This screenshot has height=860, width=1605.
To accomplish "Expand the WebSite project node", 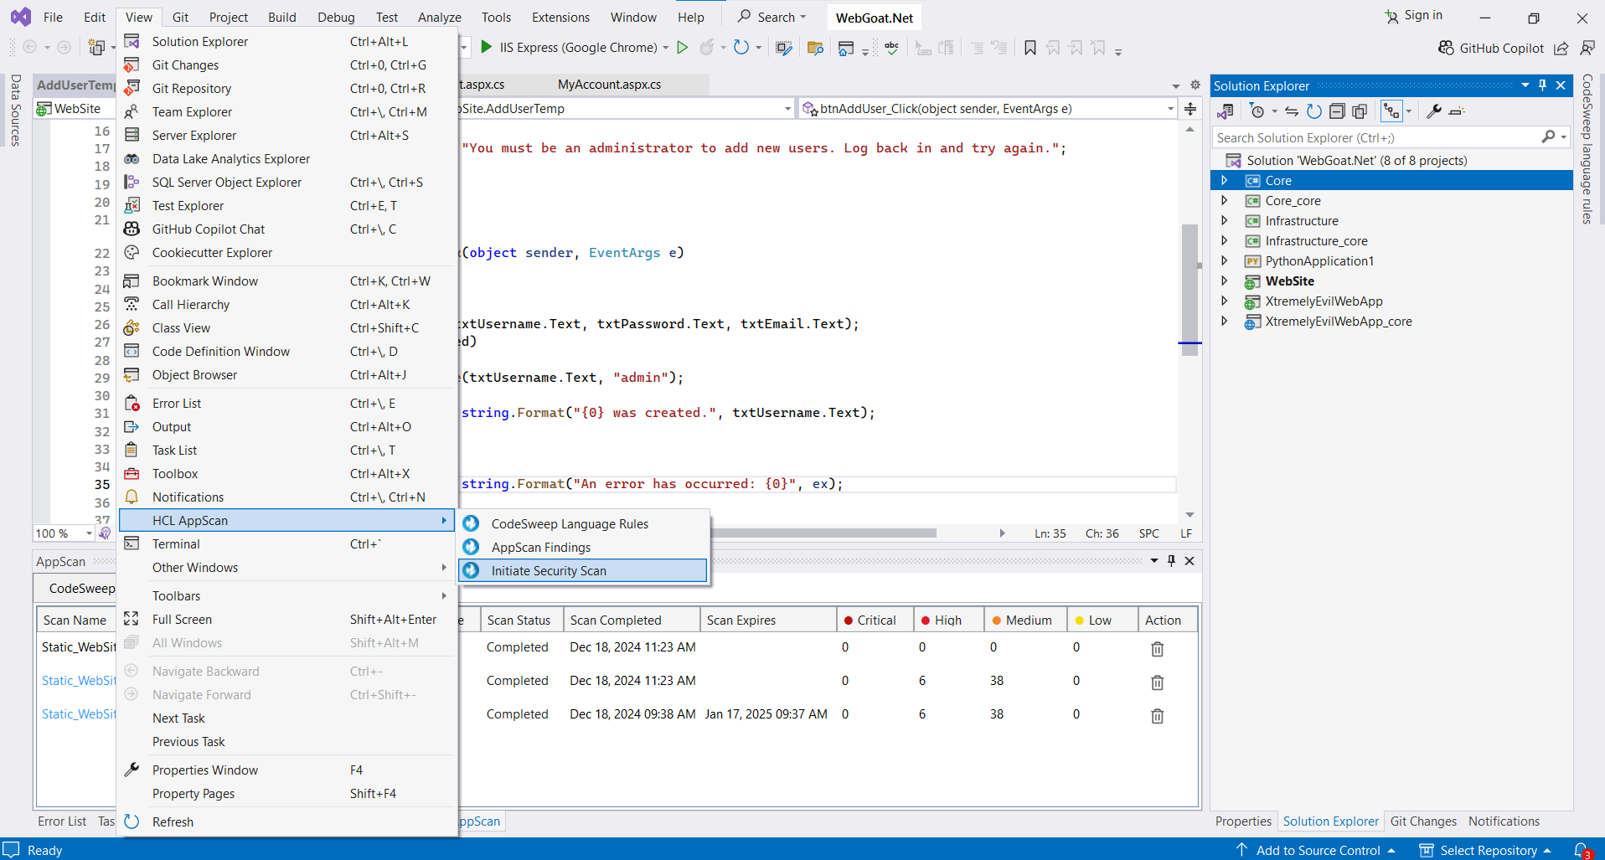I will [x=1225, y=281].
